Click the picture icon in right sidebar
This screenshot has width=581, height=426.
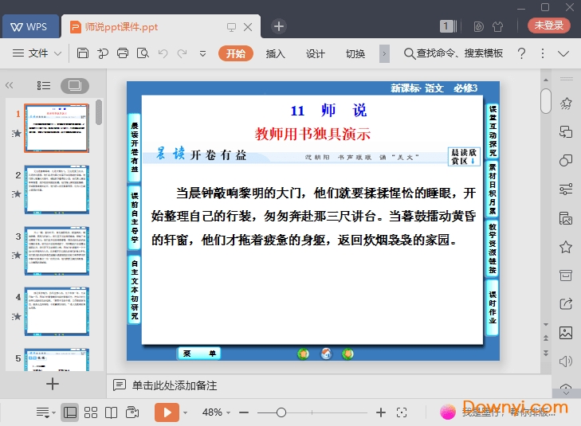(565, 333)
